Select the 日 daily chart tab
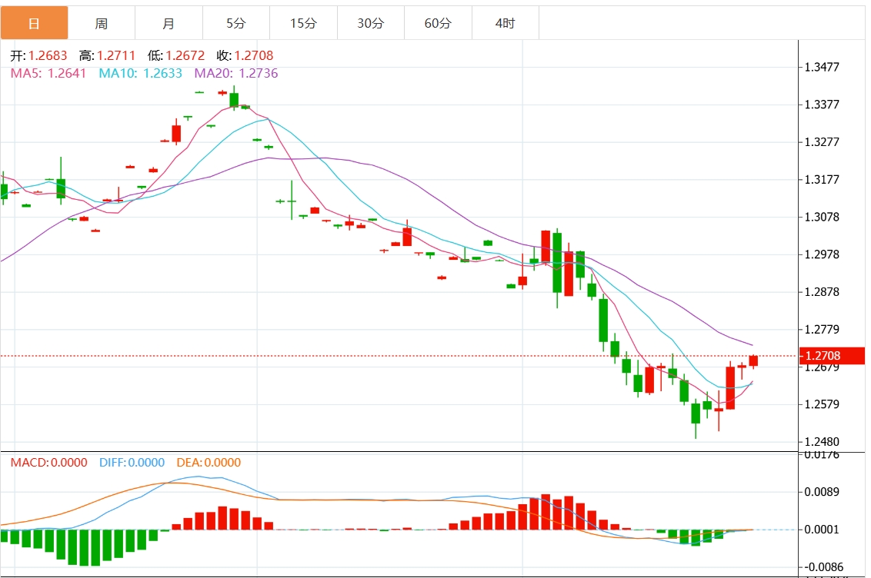The image size is (871, 578). click(x=35, y=23)
